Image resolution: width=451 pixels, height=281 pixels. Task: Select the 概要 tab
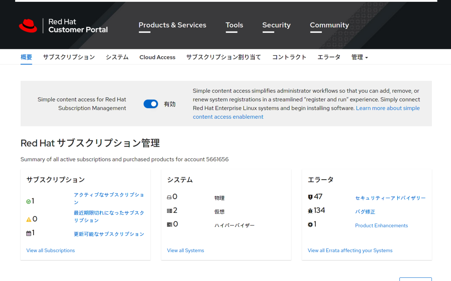pyautogui.click(x=26, y=57)
